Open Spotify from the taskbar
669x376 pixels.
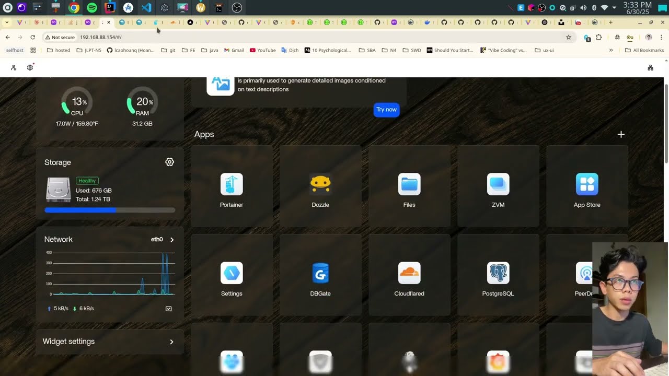click(x=92, y=7)
